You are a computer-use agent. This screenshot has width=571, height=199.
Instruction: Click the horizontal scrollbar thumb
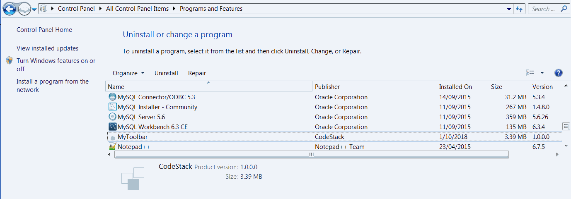coord(311,154)
